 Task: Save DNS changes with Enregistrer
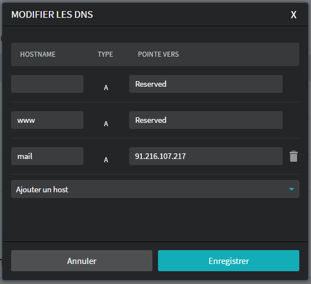coord(229,261)
